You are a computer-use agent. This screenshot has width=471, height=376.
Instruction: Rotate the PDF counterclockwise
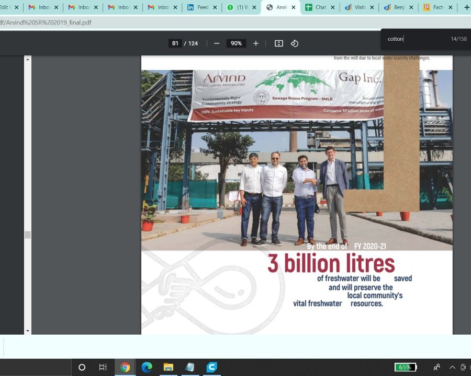click(x=294, y=43)
